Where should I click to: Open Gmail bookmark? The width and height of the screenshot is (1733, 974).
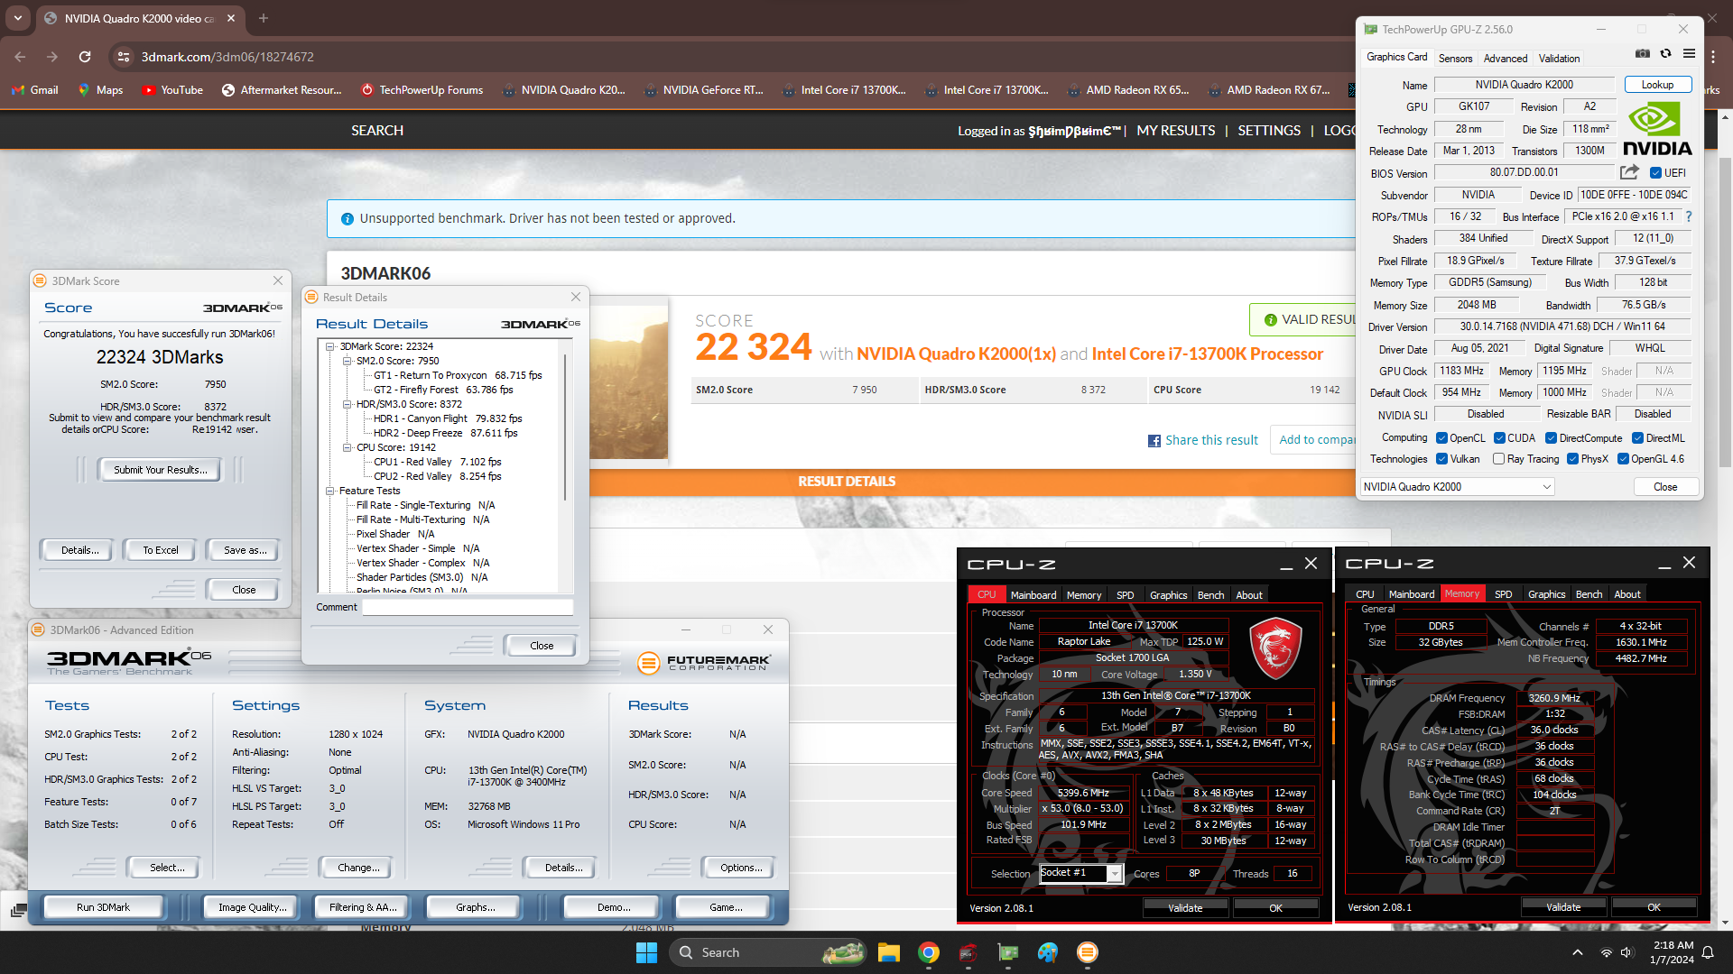[34, 90]
